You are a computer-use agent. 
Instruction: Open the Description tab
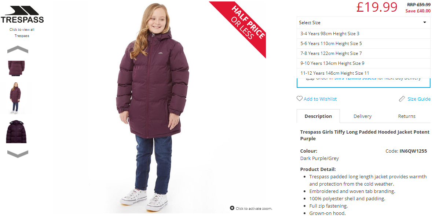[318, 116]
